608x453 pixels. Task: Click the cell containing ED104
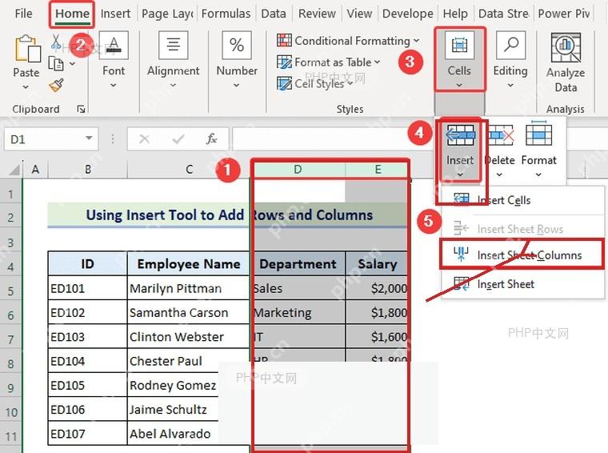(88, 361)
